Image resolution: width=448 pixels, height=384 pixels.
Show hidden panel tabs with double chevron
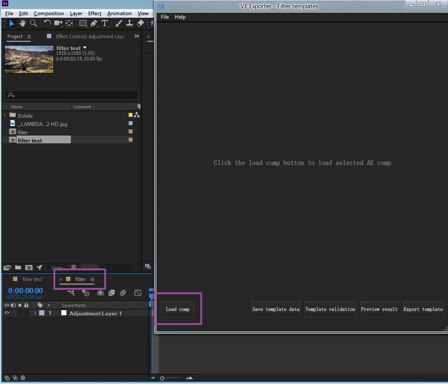[x=137, y=36]
